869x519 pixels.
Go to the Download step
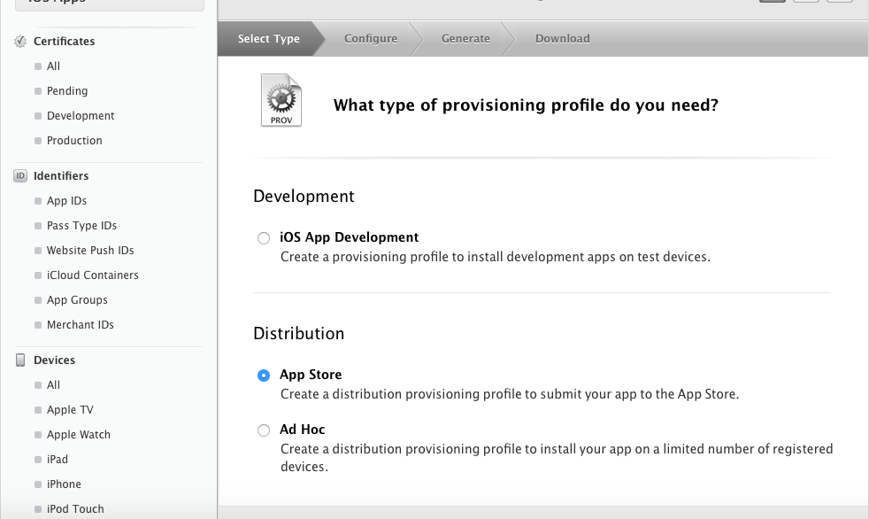563,39
